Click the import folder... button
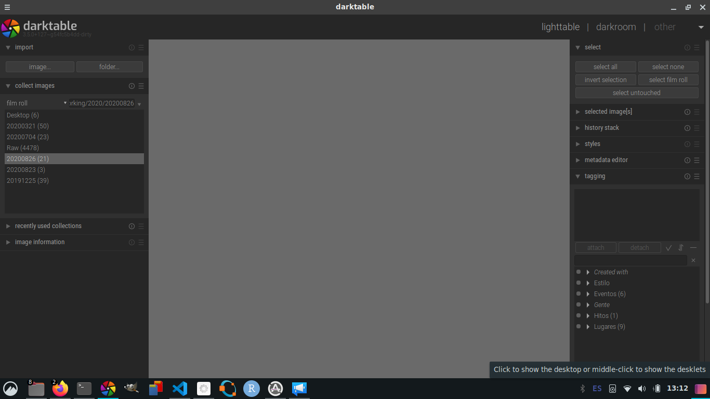 (110, 67)
